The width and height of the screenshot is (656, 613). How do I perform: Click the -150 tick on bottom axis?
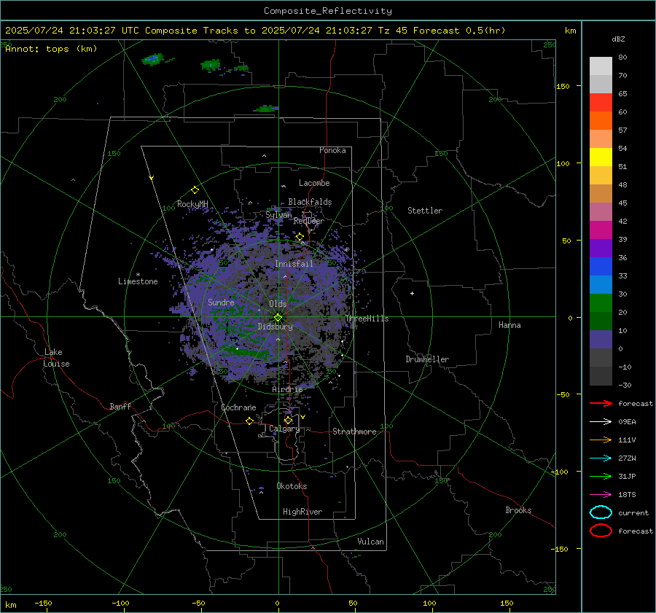[43, 603]
